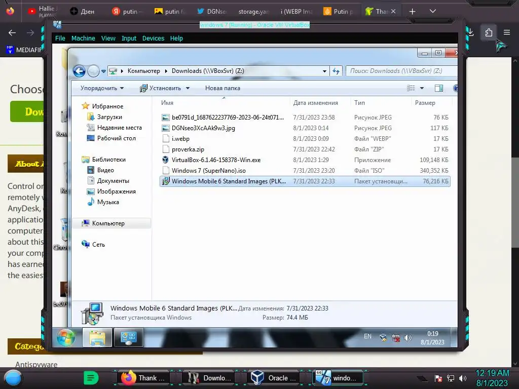The width and height of the screenshot is (519, 389).
Task: Select VirtualBox-6.1.46-158378-Win.exe file
Action: click(x=216, y=160)
